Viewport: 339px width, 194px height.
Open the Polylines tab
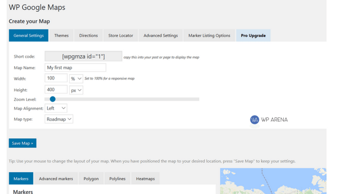(x=117, y=178)
